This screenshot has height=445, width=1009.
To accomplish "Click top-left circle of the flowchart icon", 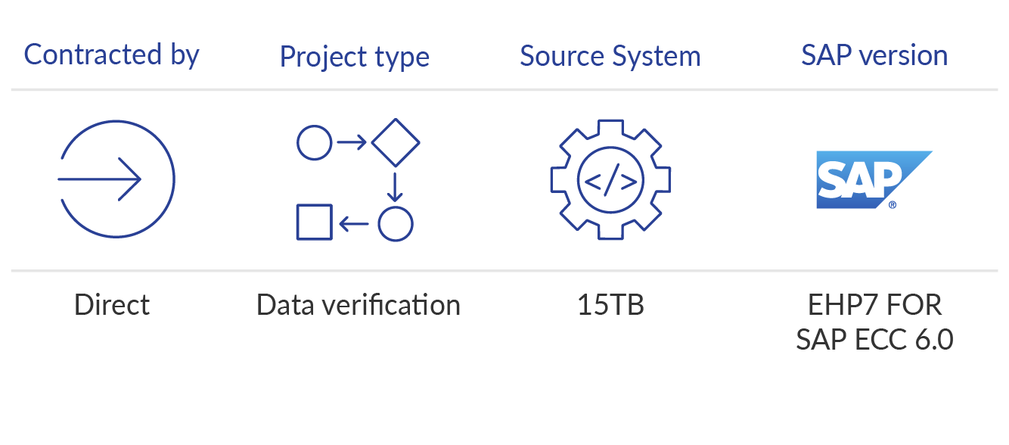I will [x=314, y=142].
